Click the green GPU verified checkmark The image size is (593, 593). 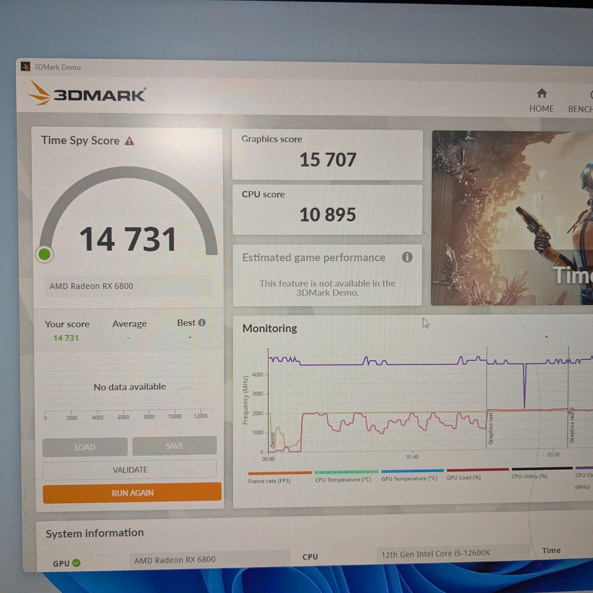click(x=76, y=563)
